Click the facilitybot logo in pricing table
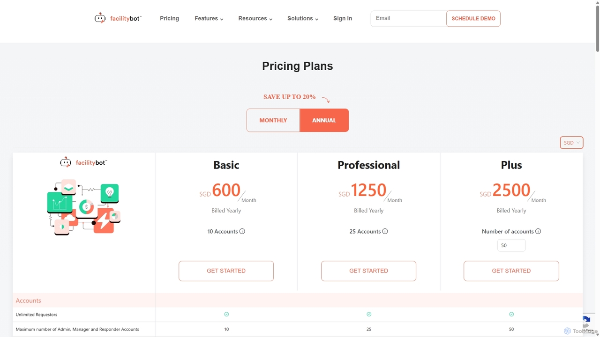This screenshot has width=600, height=337. 83,162
